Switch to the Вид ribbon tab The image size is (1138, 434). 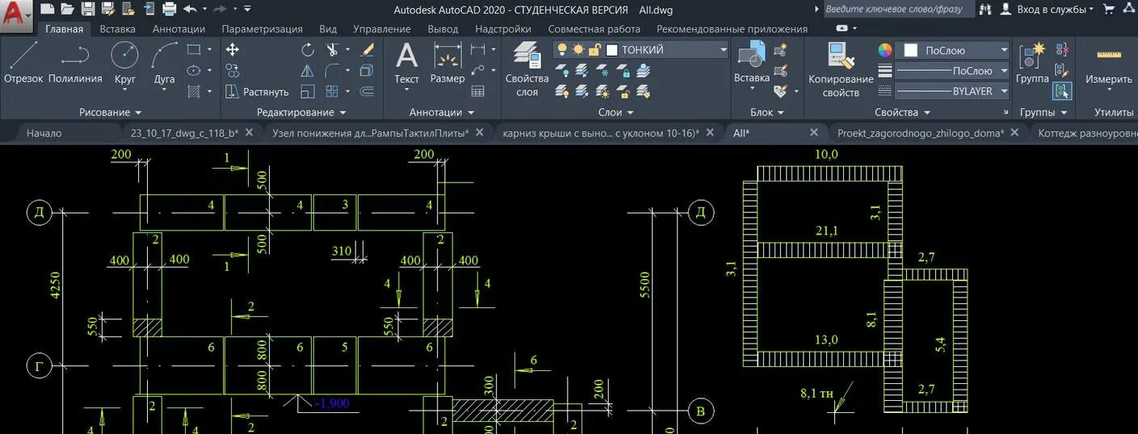pos(328,29)
